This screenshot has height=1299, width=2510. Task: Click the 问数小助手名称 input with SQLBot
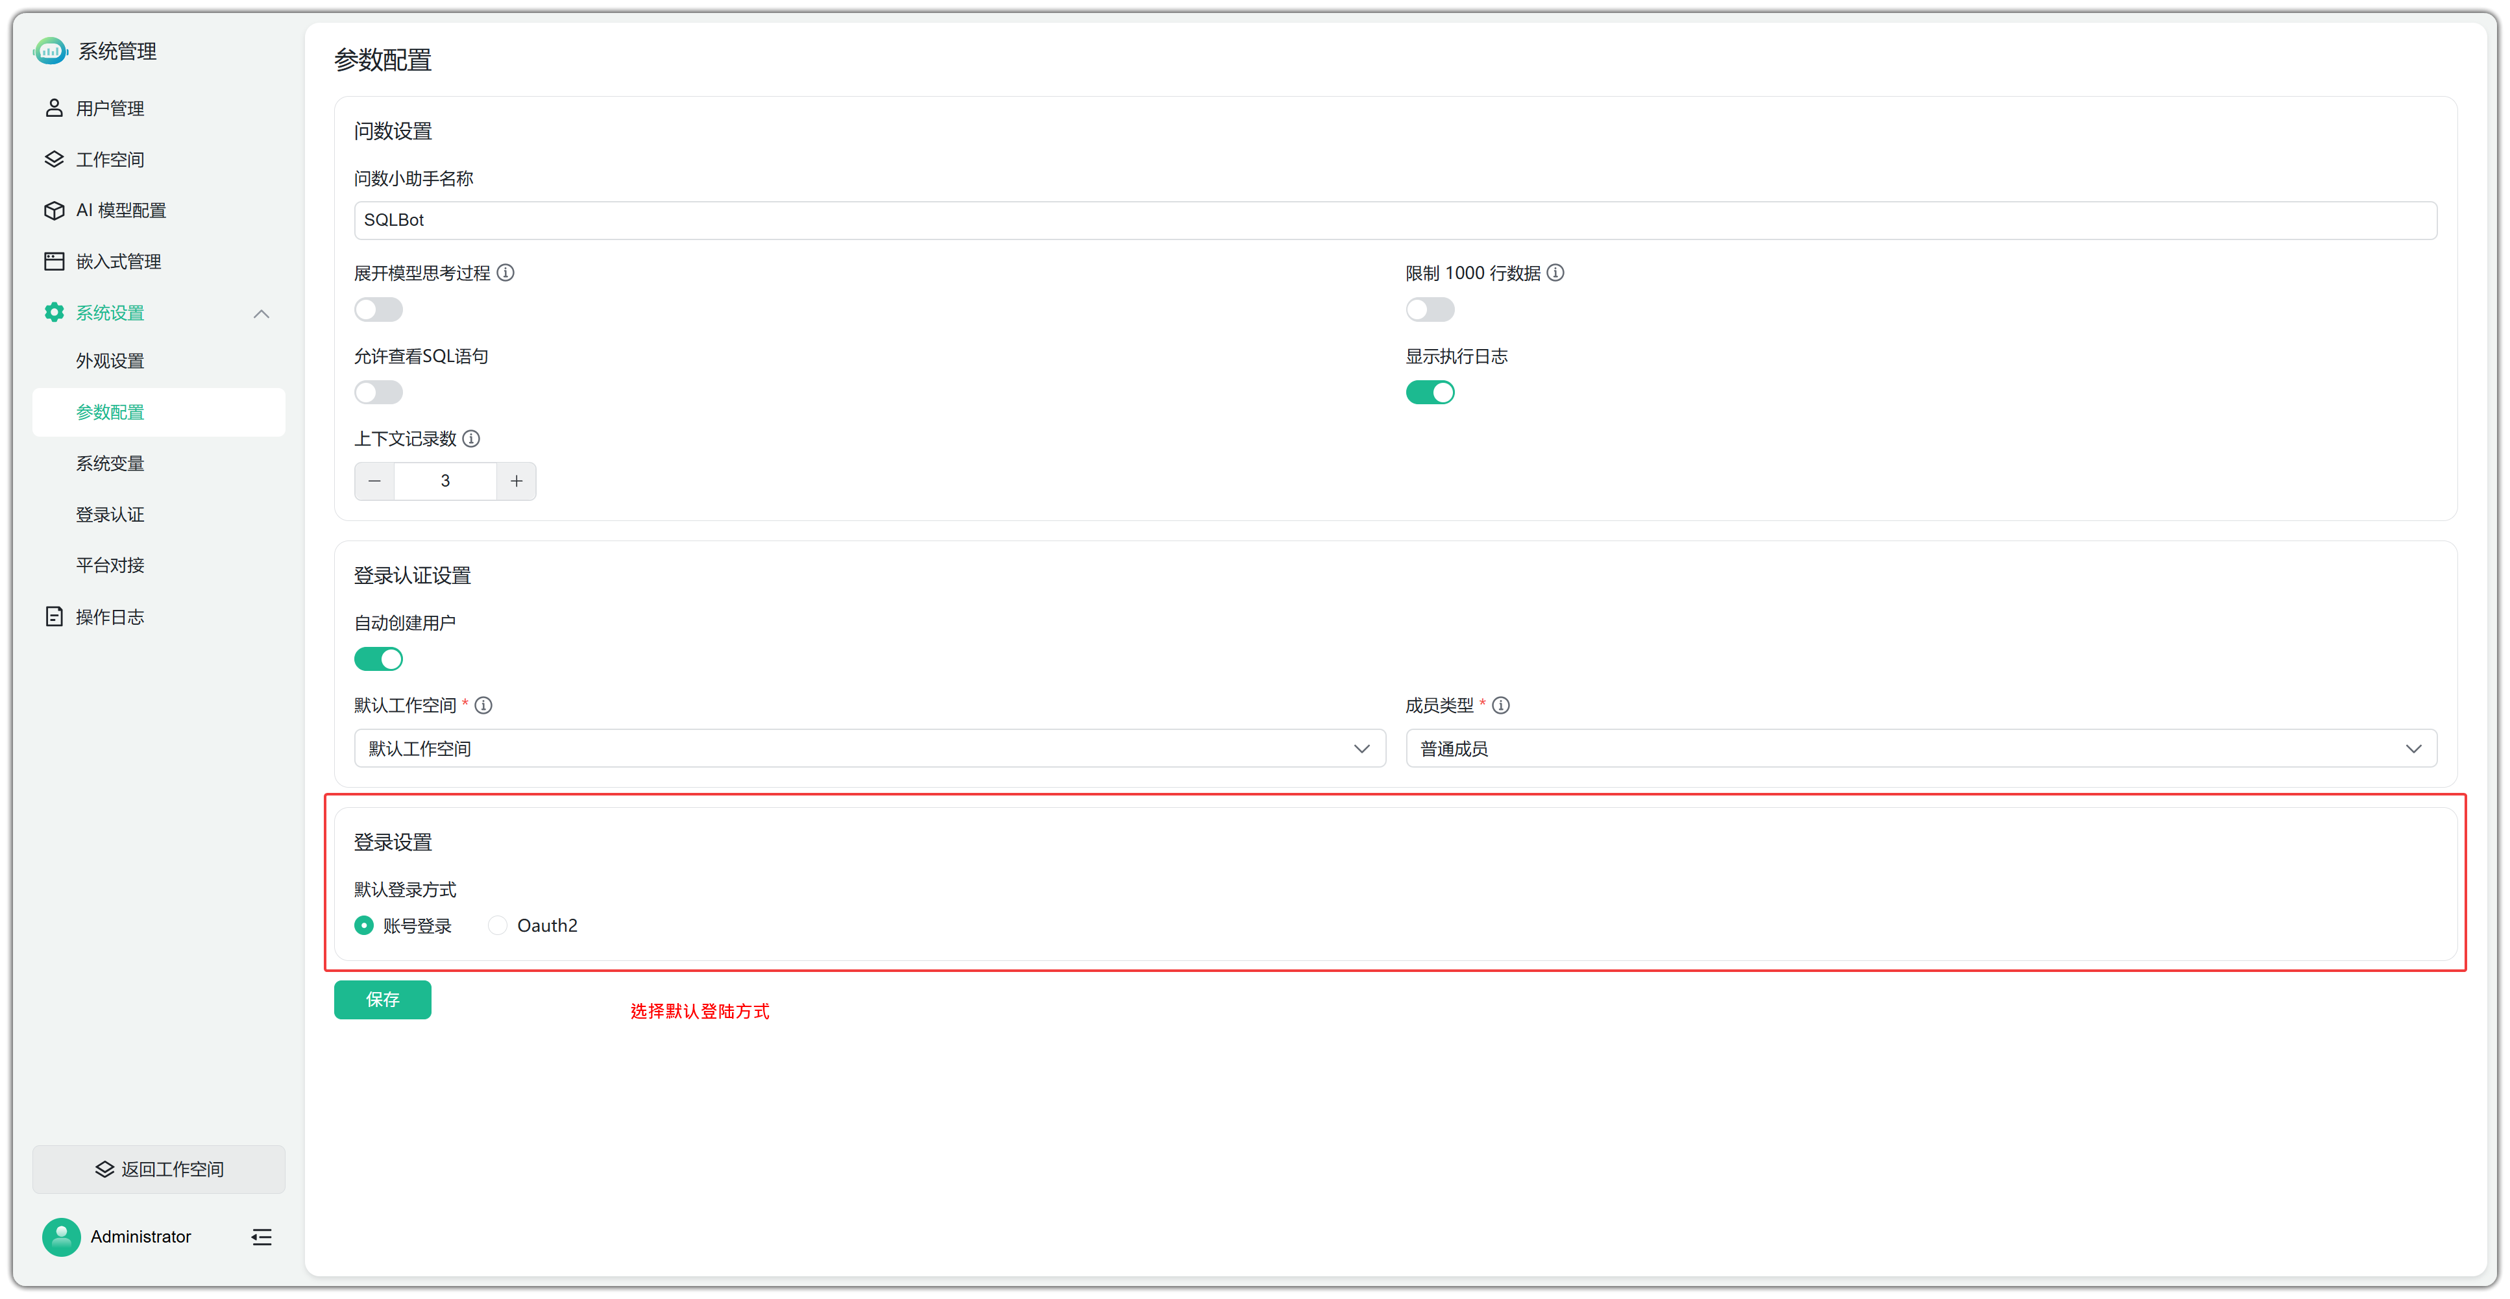point(1395,220)
